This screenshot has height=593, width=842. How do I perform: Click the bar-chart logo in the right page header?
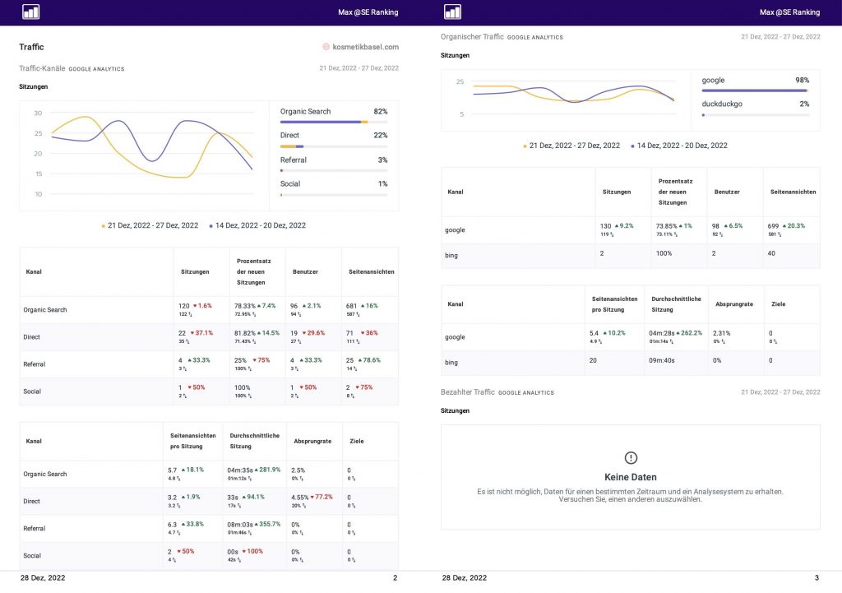click(x=452, y=12)
